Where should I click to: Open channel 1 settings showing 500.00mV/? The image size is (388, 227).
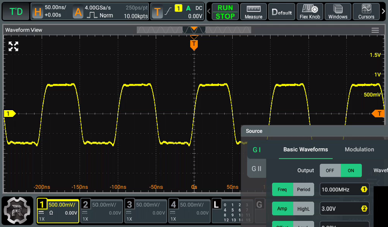coord(58,211)
